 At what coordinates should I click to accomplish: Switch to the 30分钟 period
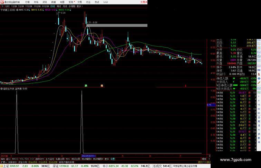coord(37,6)
